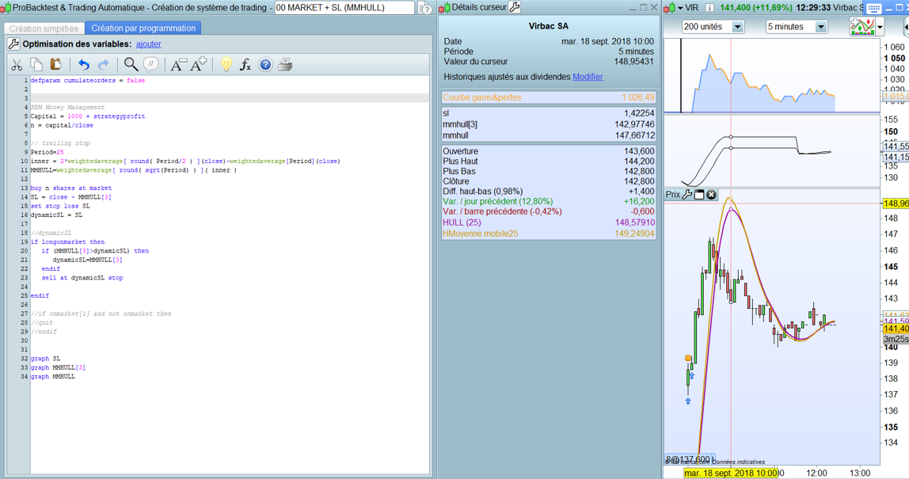The image size is (909, 479).
Task: Switch to Création simplifiée tab
Action: click(44, 28)
